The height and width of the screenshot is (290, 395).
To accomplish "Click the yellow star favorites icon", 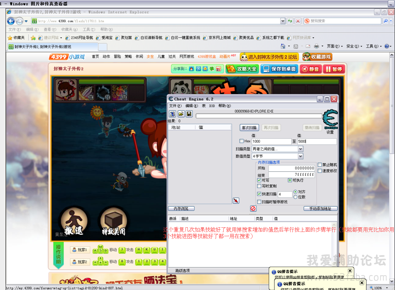I will [x=10, y=38].
